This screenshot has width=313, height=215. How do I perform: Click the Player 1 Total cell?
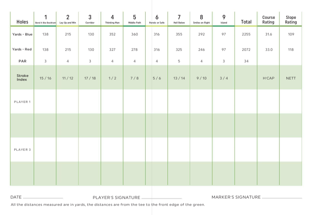246,102
